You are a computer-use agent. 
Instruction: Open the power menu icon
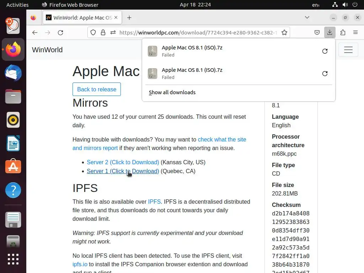tap(355, 5)
